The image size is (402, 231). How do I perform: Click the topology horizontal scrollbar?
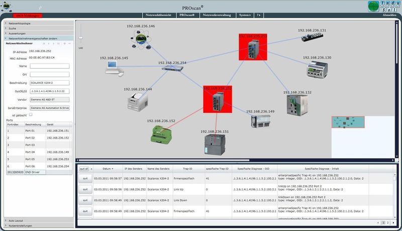(164, 160)
